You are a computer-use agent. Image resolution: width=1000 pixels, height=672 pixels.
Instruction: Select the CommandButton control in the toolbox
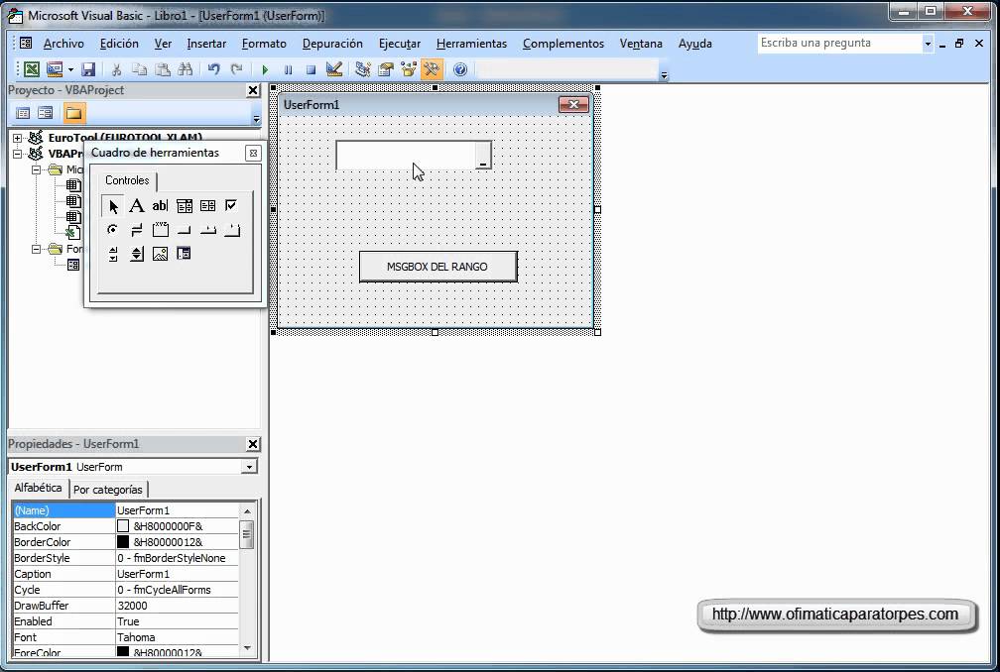point(185,230)
